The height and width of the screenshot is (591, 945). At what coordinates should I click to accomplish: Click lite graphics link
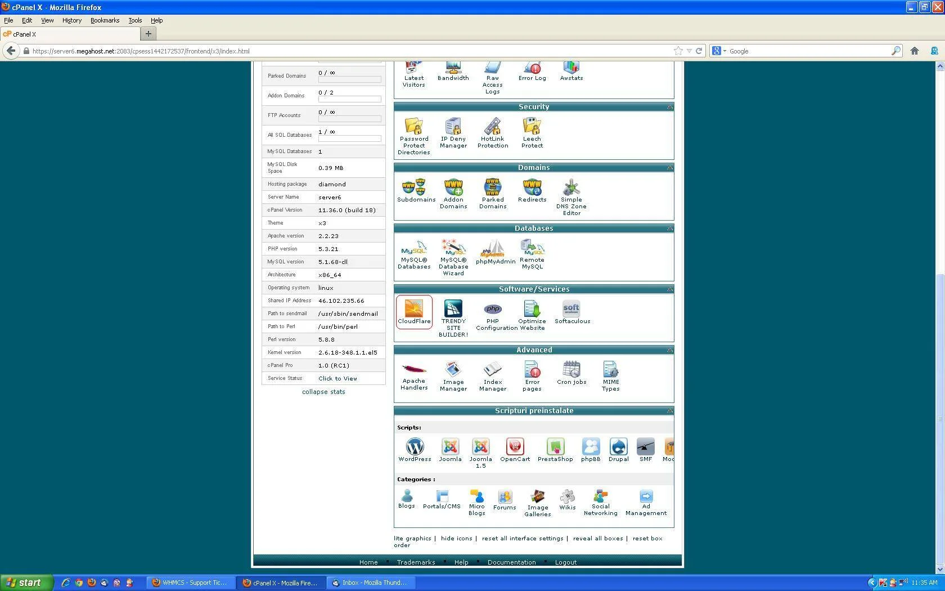(x=412, y=539)
